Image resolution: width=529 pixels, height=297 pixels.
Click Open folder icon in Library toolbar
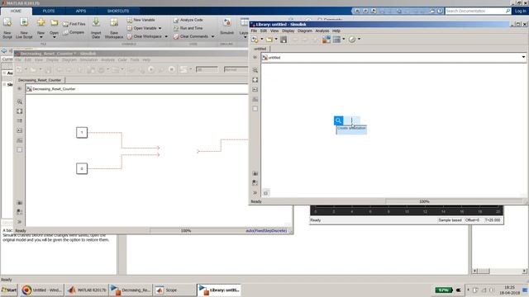pyautogui.click(x=269, y=40)
